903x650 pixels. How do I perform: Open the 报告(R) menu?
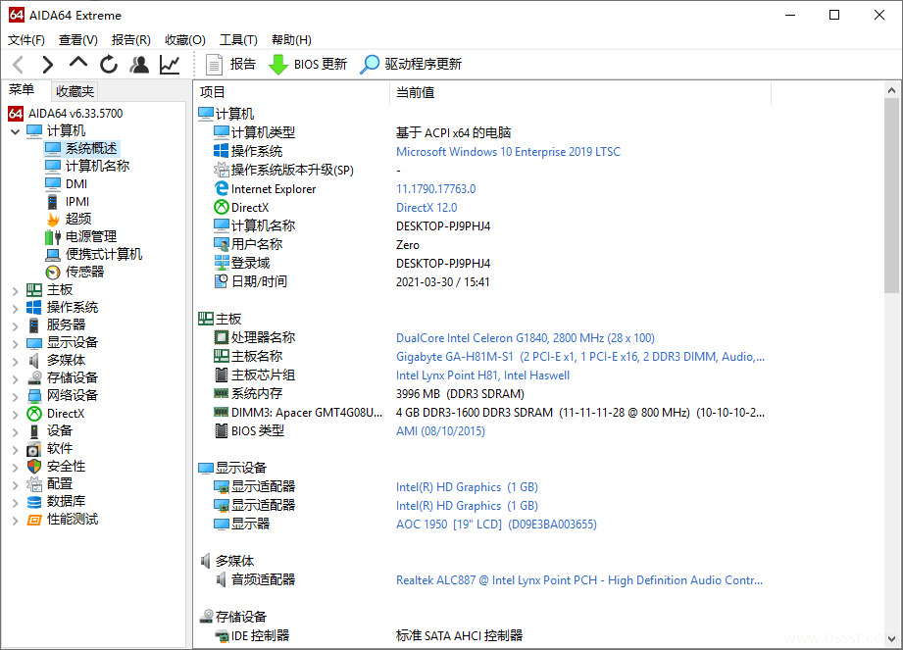pos(131,40)
